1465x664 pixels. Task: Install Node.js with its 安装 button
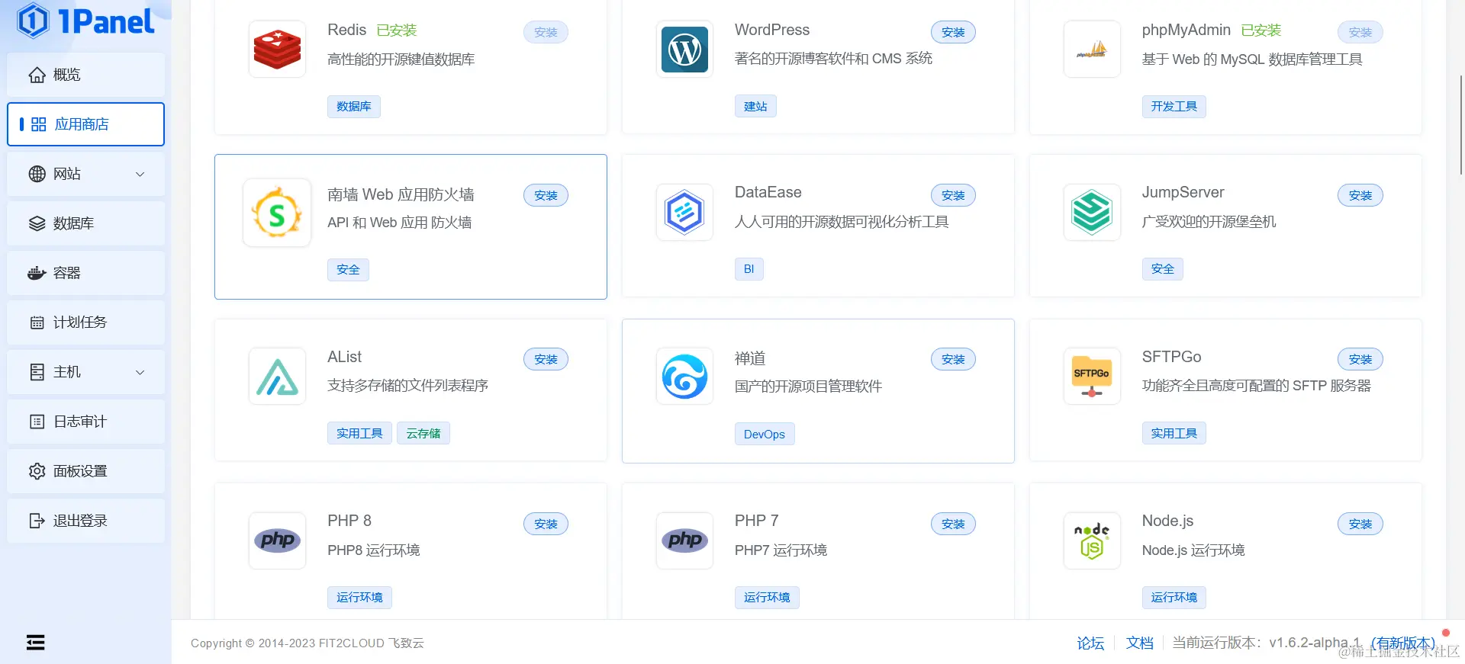click(1360, 524)
